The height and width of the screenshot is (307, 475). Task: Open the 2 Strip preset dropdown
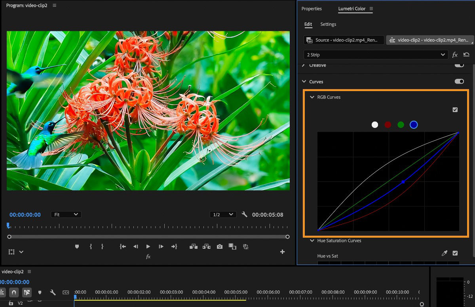pyautogui.click(x=443, y=55)
